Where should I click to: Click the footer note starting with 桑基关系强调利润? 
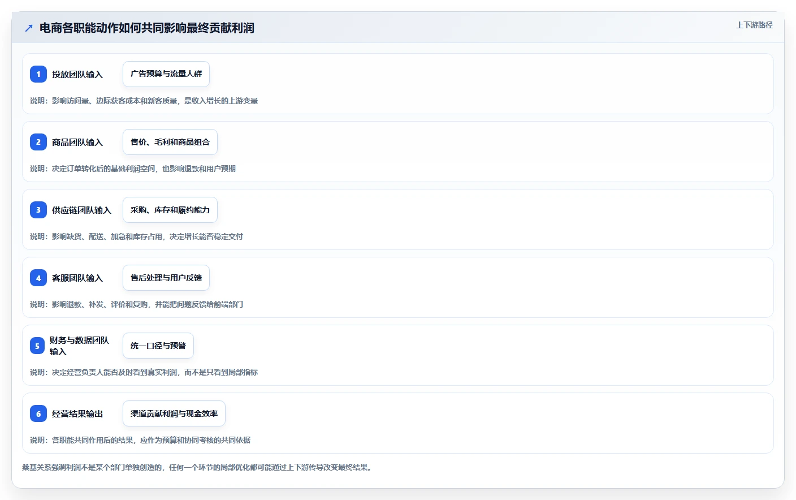click(198, 467)
